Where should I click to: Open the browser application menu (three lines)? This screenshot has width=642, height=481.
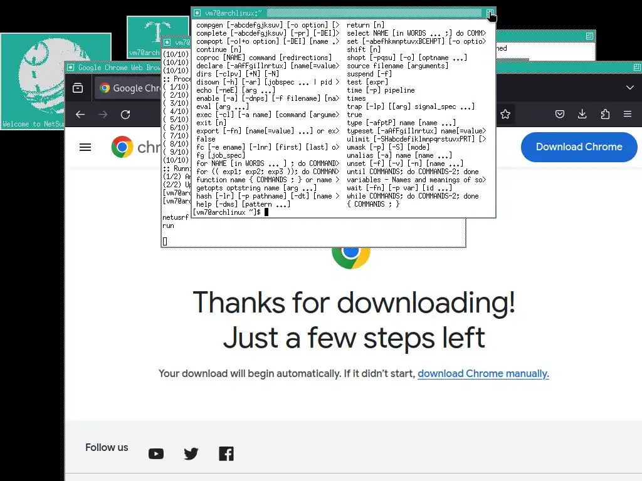coord(628,114)
